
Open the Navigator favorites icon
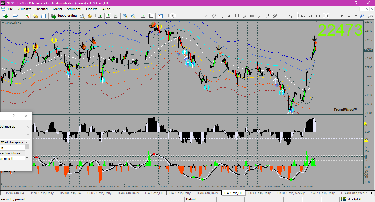click(x=36, y=16)
